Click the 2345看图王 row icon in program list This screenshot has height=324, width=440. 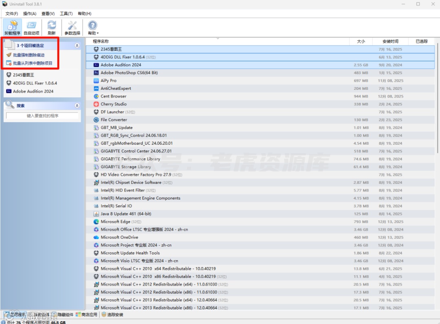click(96, 49)
